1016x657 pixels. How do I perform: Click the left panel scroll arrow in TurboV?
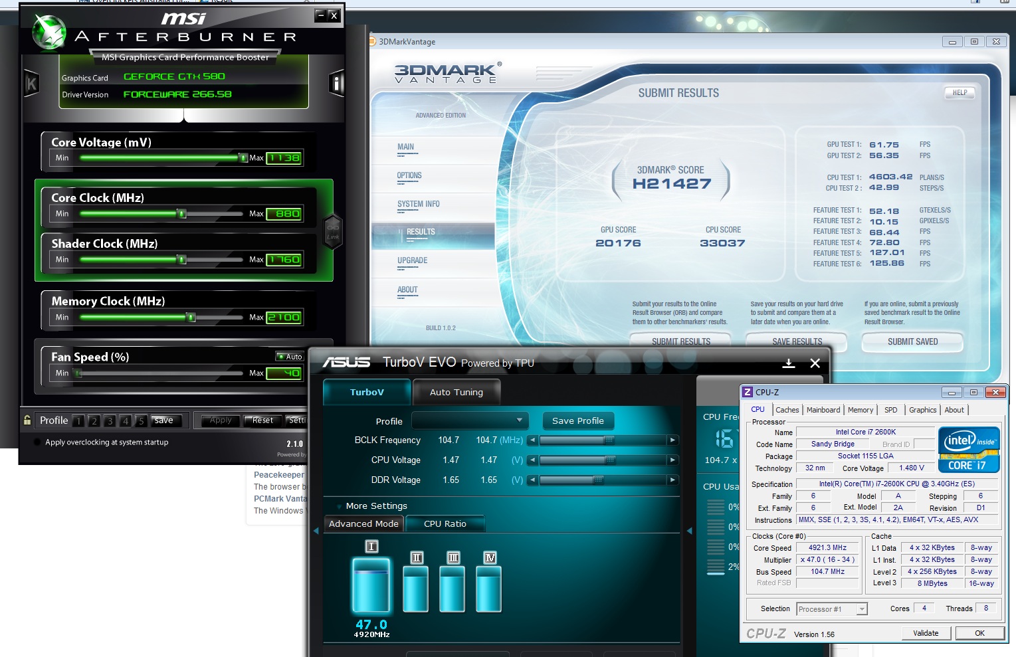(x=316, y=530)
